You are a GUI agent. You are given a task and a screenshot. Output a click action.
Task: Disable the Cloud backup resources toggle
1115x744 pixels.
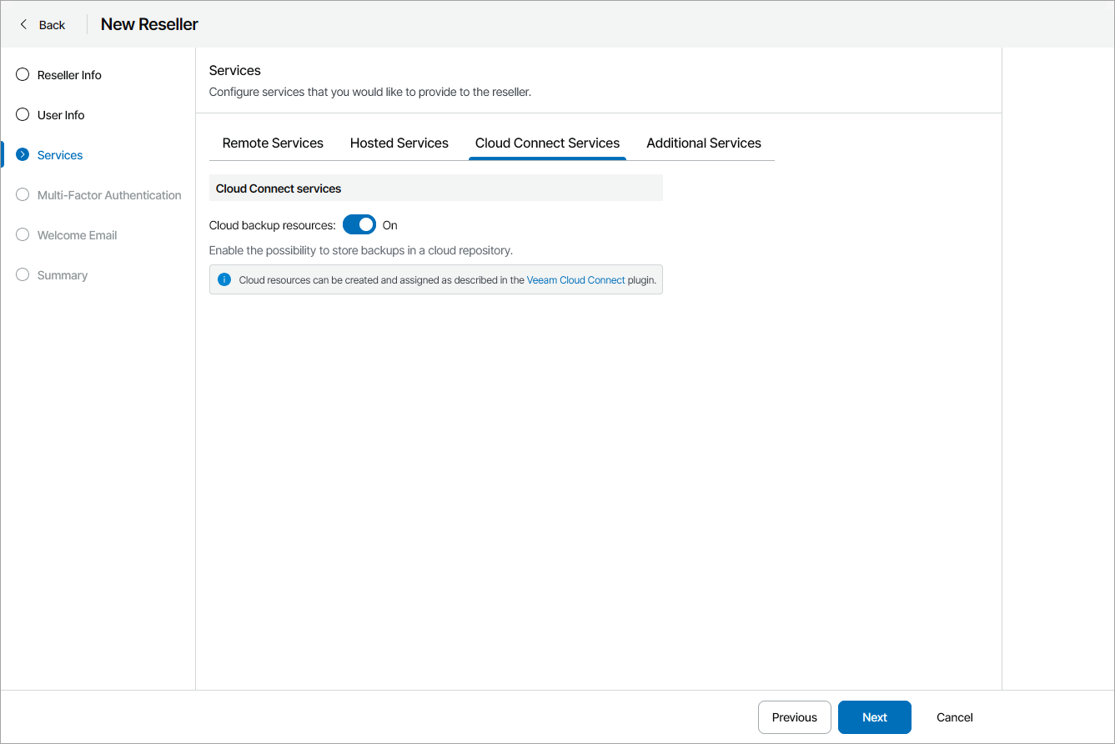point(359,224)
